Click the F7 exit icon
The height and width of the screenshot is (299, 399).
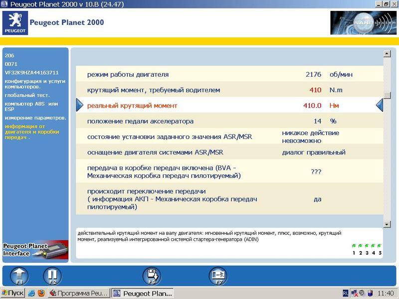click(218, 276)
